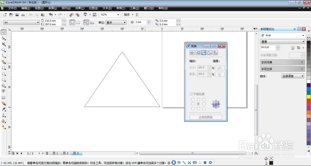Select the Eyedropper tool
The image size is (311, 166).
click(3, 109)
